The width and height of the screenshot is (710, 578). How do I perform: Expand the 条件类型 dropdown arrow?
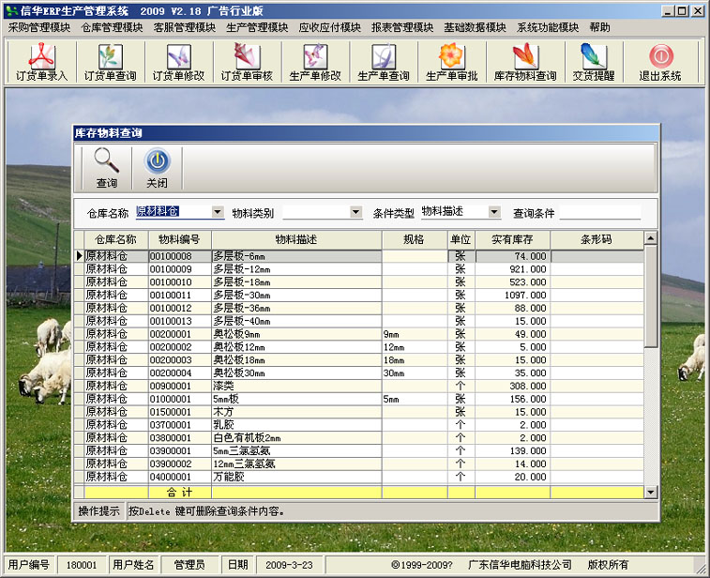tap(494, 211)
